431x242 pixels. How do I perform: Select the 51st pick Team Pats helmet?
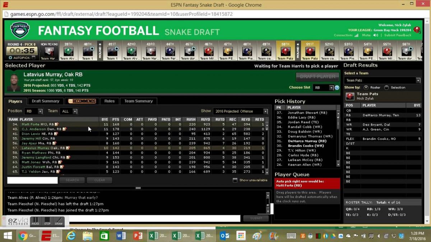[310, 51]
